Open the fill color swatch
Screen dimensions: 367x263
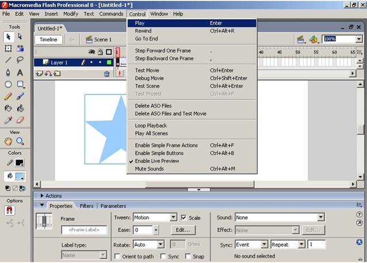pos(20,176)
